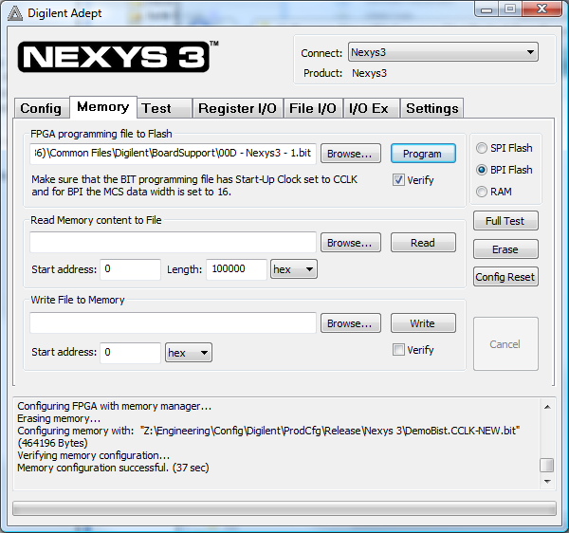Image resolution: width=569 pixels, height=533 pixels.
Task: Click the log scrollbar down arrow
Action: [x=547, y=482]
